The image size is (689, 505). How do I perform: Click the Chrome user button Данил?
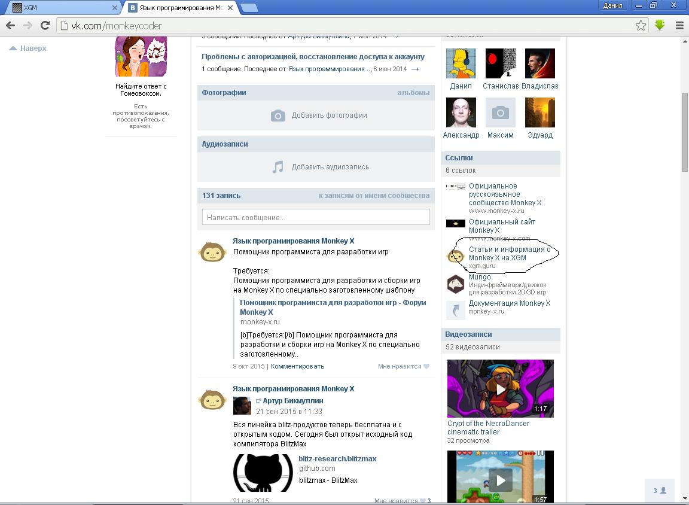pos(612,5)
